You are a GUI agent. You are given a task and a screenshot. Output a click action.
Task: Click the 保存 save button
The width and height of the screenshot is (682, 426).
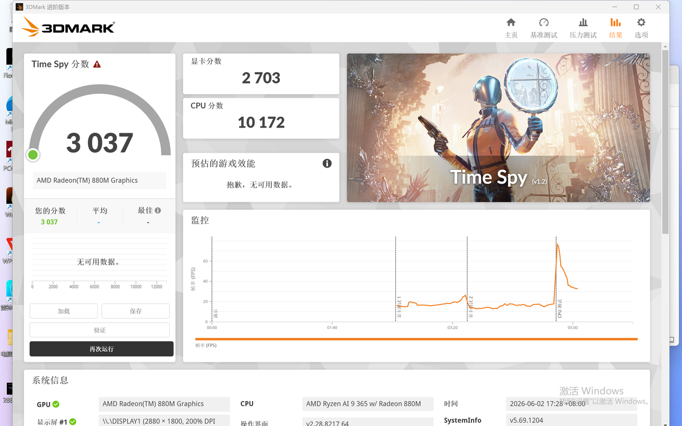pos(136,311)
